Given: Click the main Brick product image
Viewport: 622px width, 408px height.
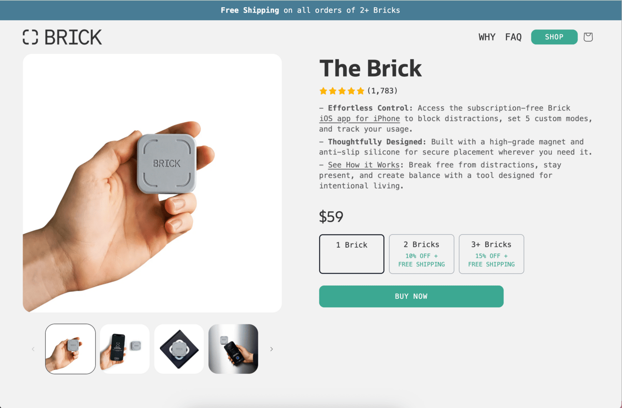Looking at the screenshot, I should [x=152, y=183].
